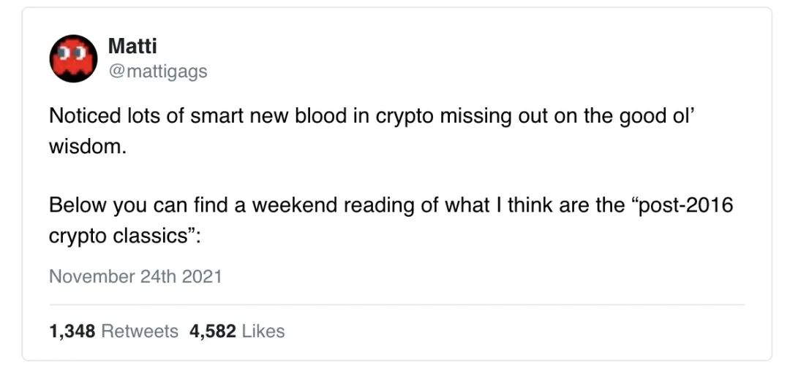Click the Likes label
The image size is (790, 376).
click(x=263, y=331)
